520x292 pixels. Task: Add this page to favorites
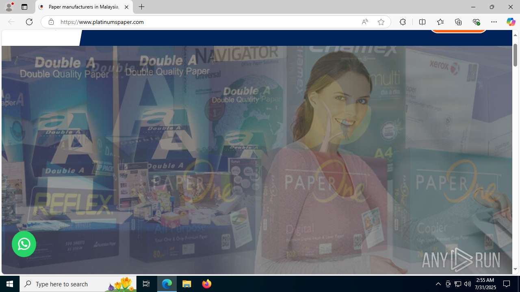381,22
